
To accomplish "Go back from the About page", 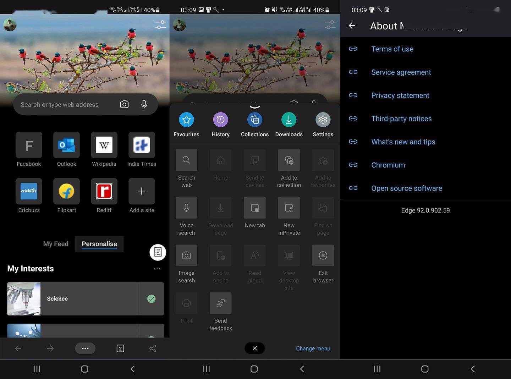I will pos(352,26).
